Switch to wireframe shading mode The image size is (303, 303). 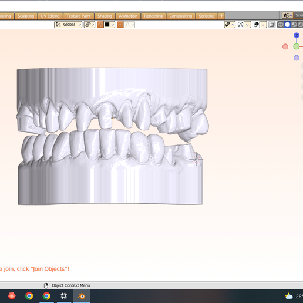click(281, 25)
